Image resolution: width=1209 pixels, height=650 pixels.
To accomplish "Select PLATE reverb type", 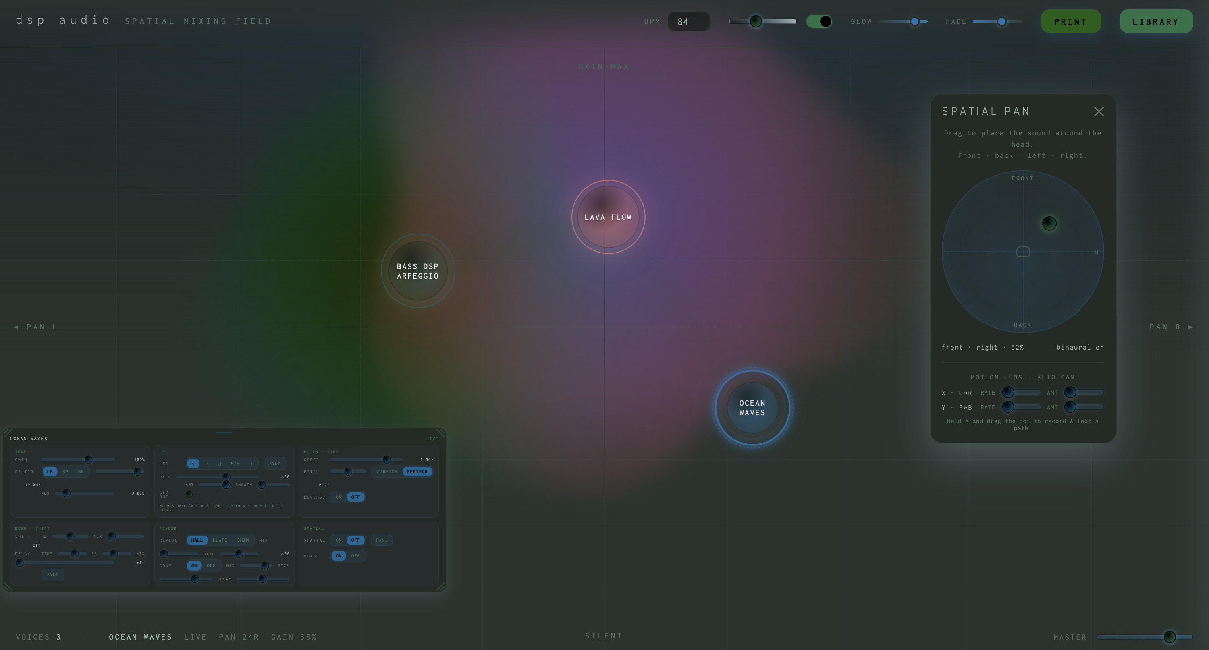I will coord(220,540).
